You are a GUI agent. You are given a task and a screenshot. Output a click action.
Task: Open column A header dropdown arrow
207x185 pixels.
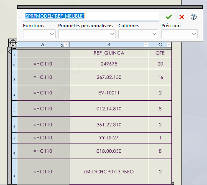(x=66, y=45)
